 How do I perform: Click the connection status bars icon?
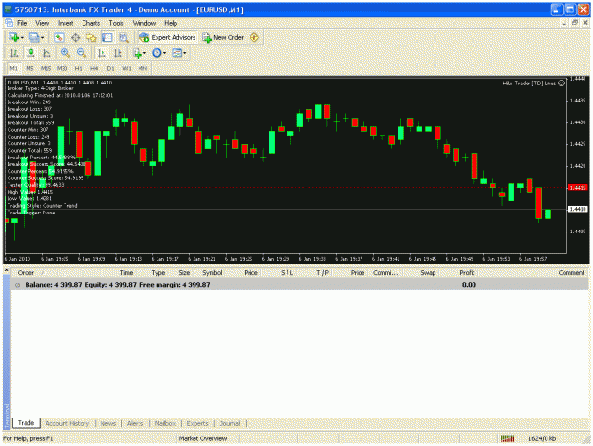tap(508, 438)
